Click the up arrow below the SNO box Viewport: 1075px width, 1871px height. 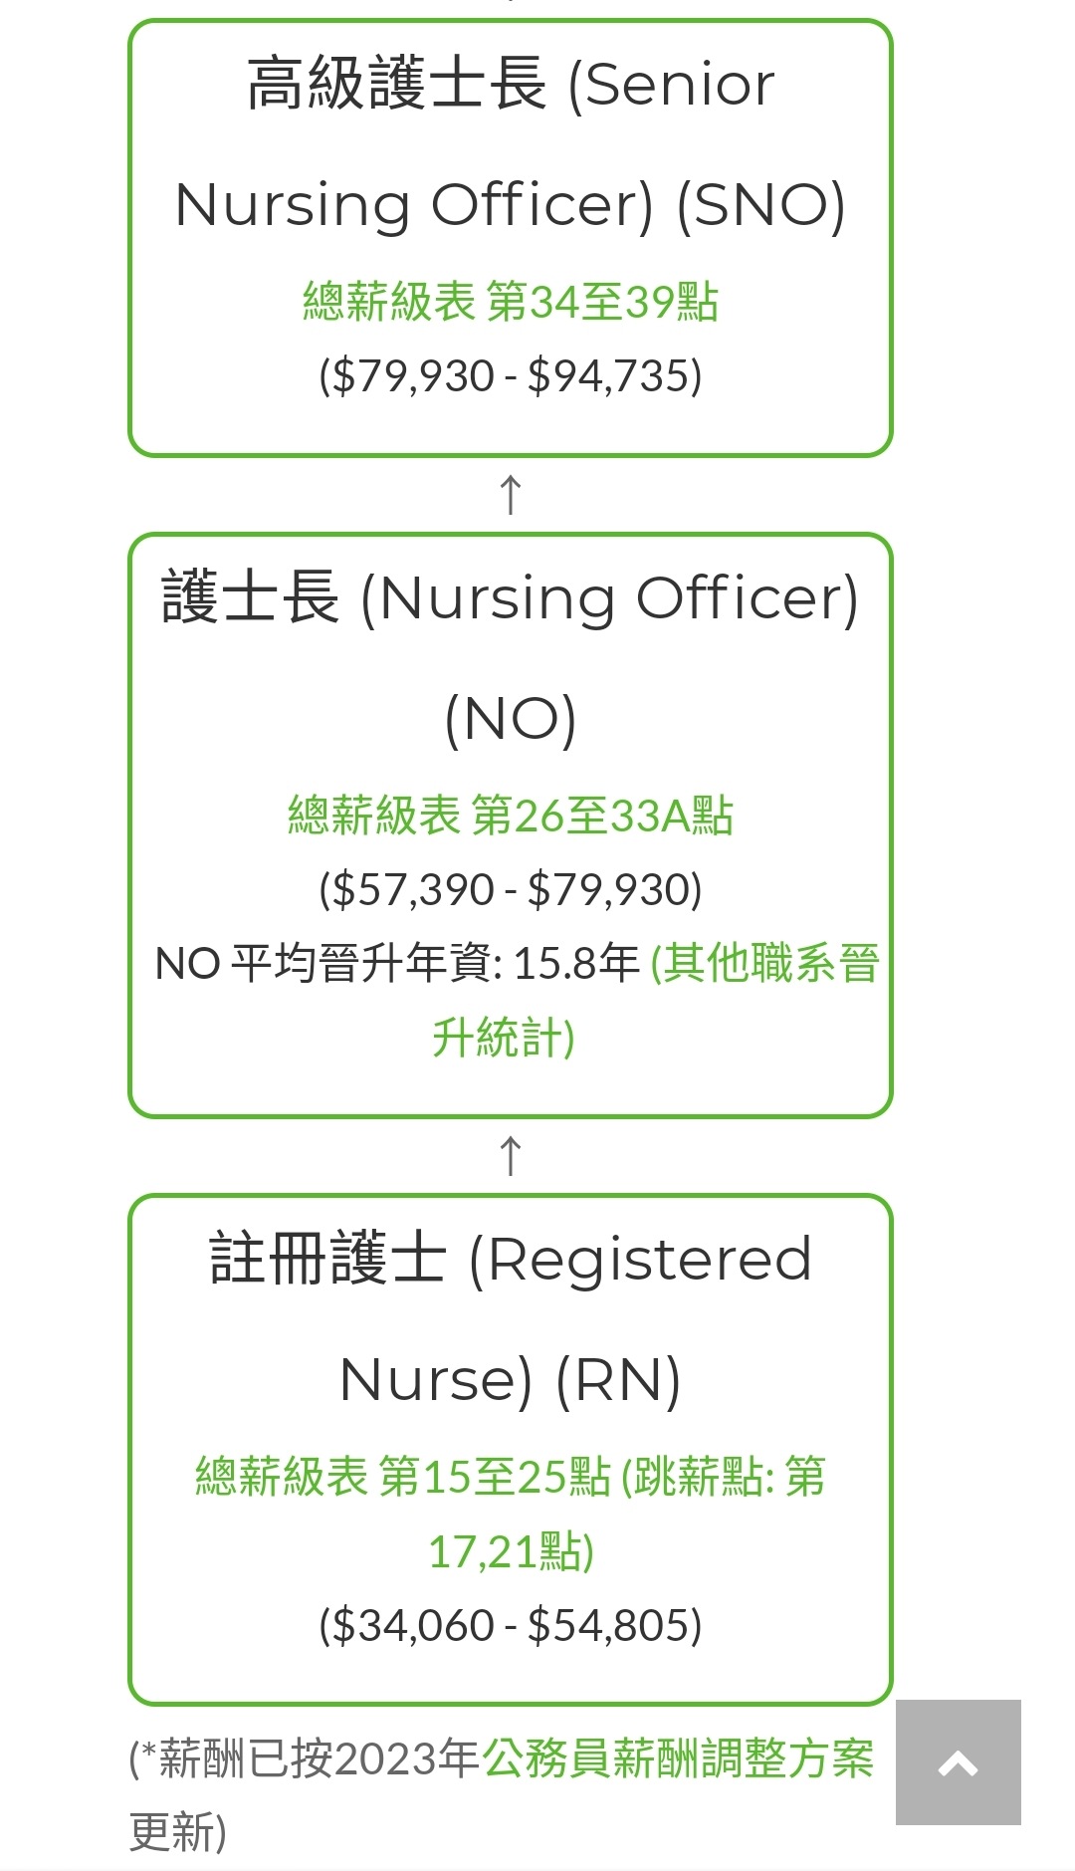pos(511,495)
